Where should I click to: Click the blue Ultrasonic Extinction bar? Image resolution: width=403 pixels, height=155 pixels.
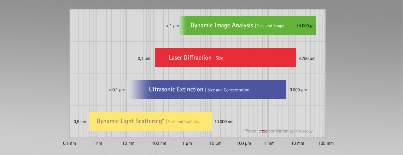tap(207, 89)
